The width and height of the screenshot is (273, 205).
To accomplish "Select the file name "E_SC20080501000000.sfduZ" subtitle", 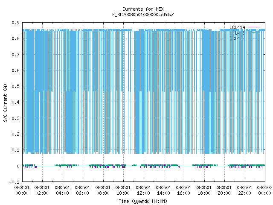I will (143, 15).
